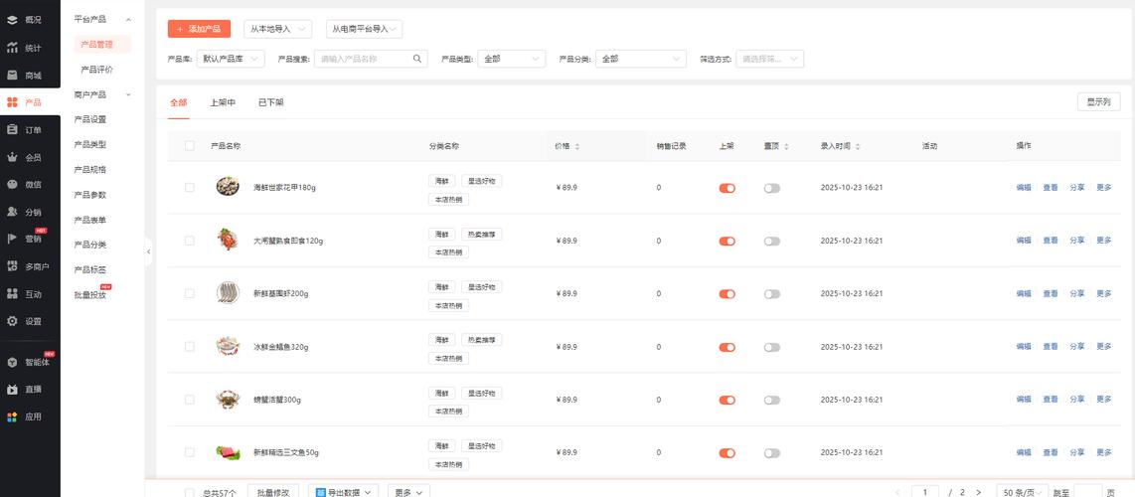Open the 营销 marketing flag icon
Image resolution: width=1135 pixels, height=497 pixels.
tap(12, 239)
